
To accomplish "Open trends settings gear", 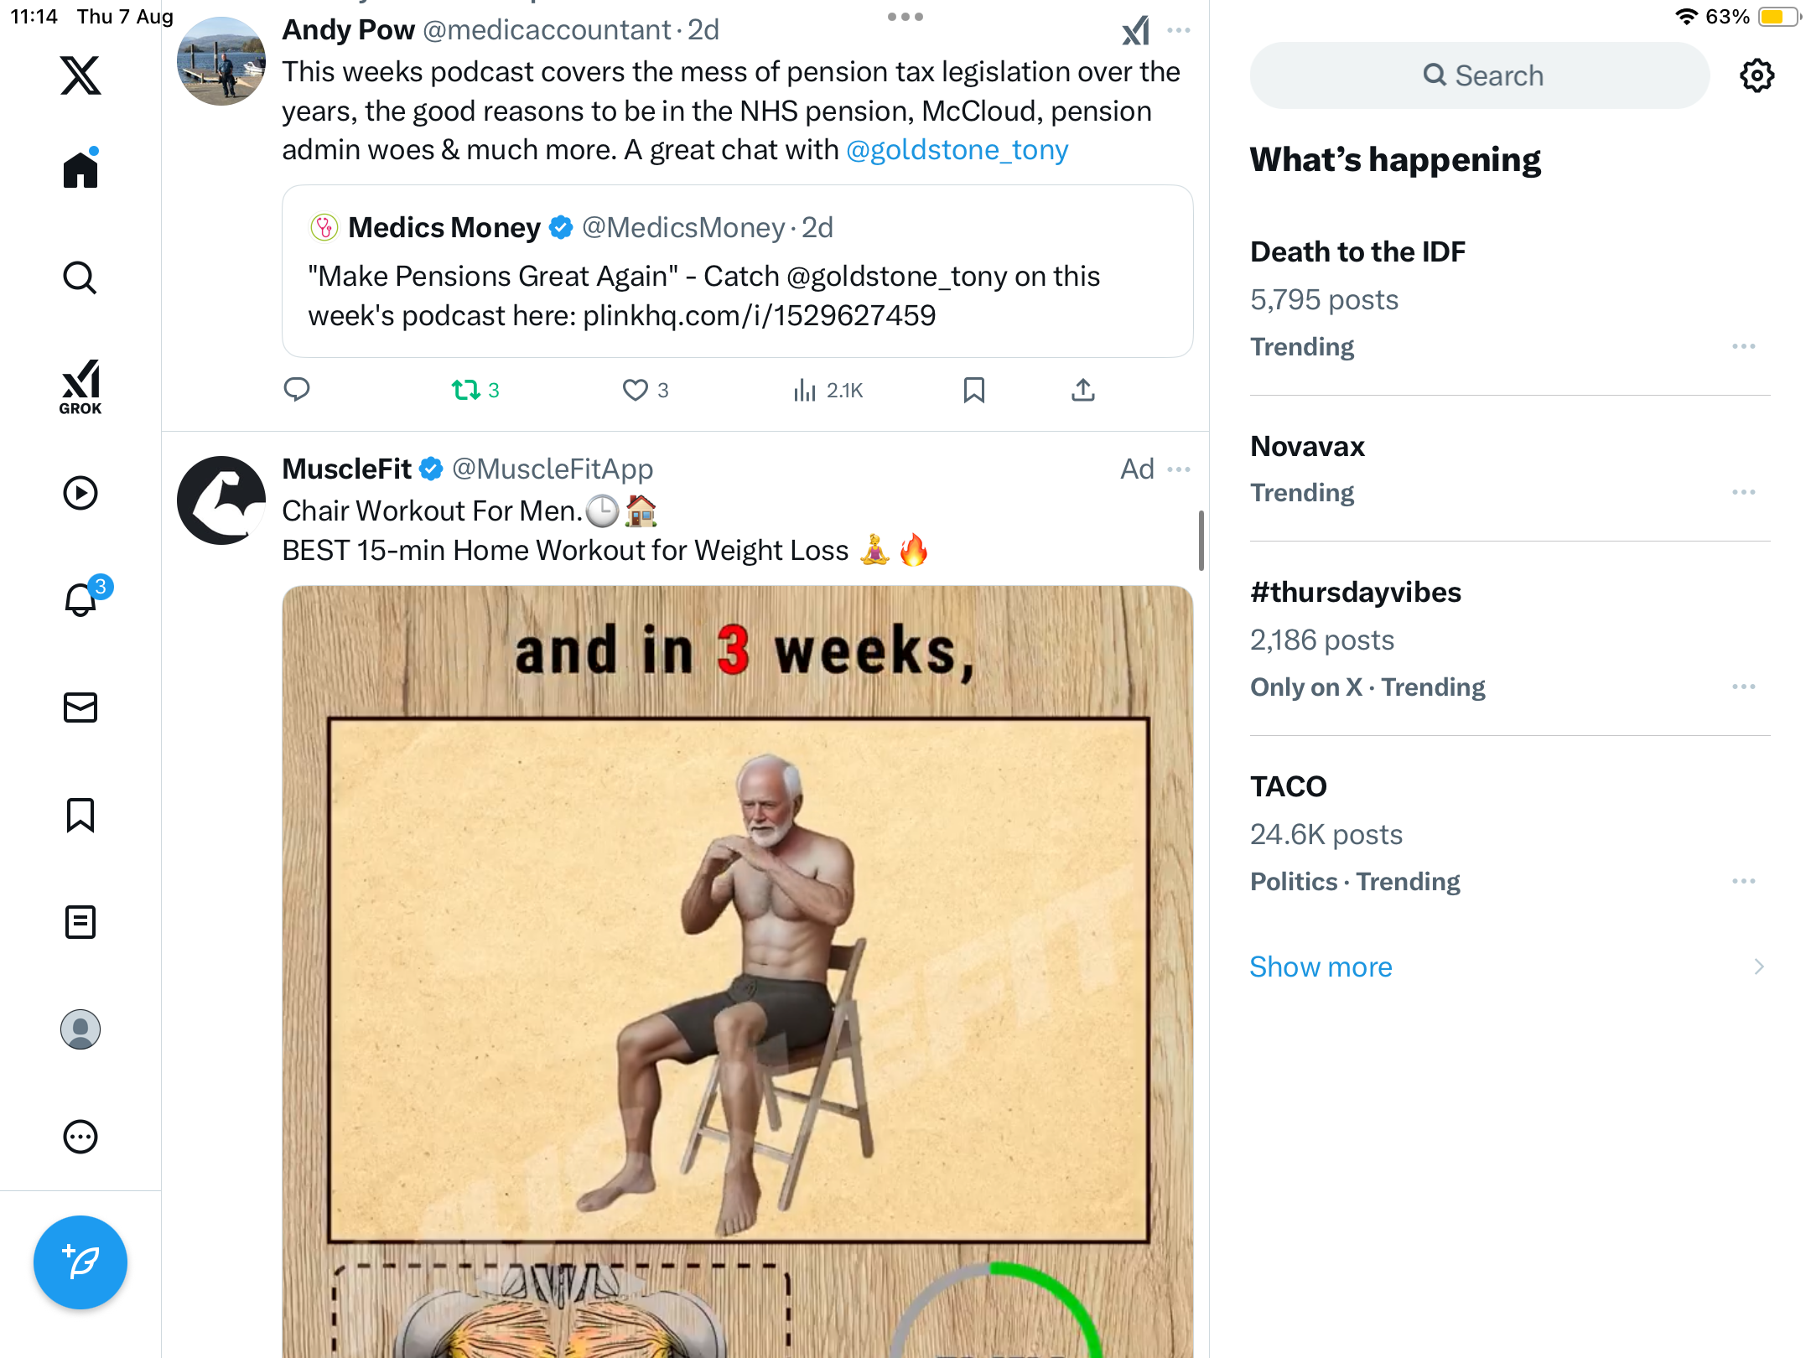I will click(x=1757, y=75).
